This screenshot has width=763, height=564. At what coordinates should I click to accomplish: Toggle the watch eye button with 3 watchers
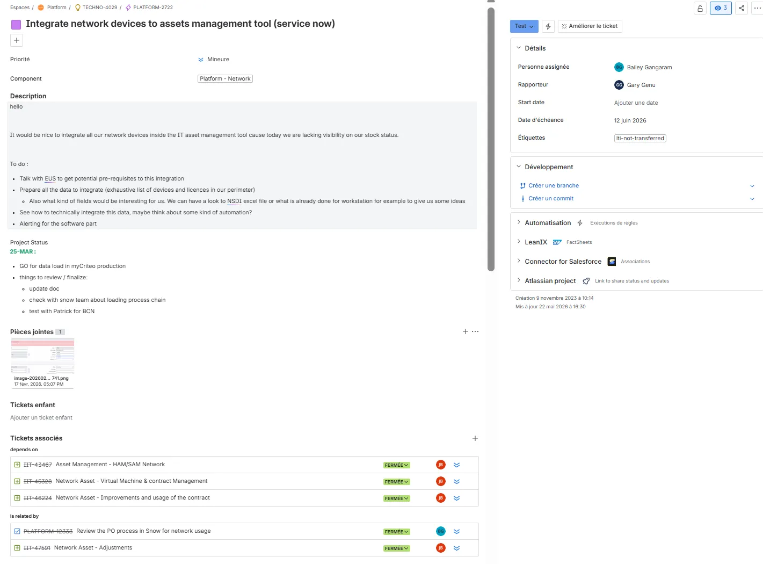[721, 8]
